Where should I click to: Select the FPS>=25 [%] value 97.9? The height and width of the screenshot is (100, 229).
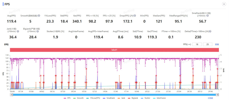click(x=109, y=22)
